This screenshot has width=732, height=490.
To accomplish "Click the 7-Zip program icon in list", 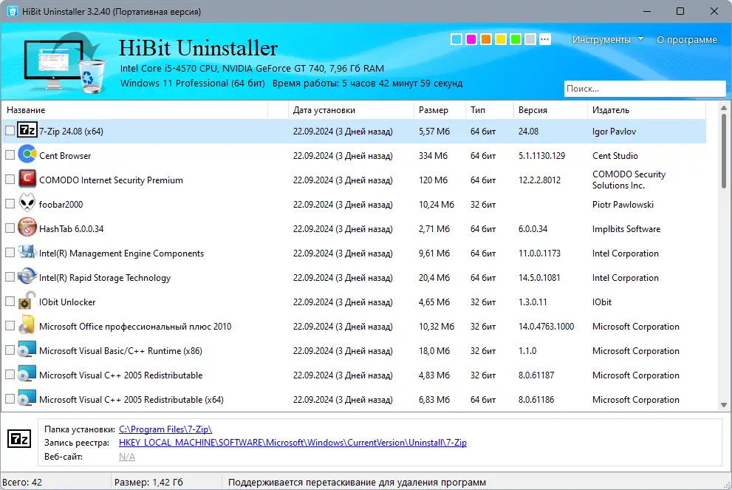I will pos(27,130).
